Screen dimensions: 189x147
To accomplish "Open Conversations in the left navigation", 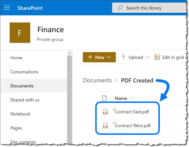I will pyautogui.click(x=24, y=72).
